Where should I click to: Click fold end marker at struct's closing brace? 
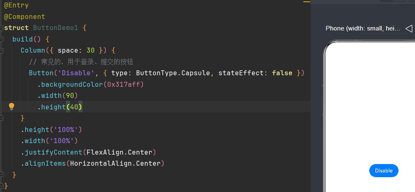tap(1, 186)
